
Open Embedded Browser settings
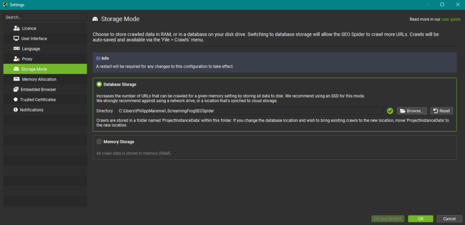click(45, 89)
